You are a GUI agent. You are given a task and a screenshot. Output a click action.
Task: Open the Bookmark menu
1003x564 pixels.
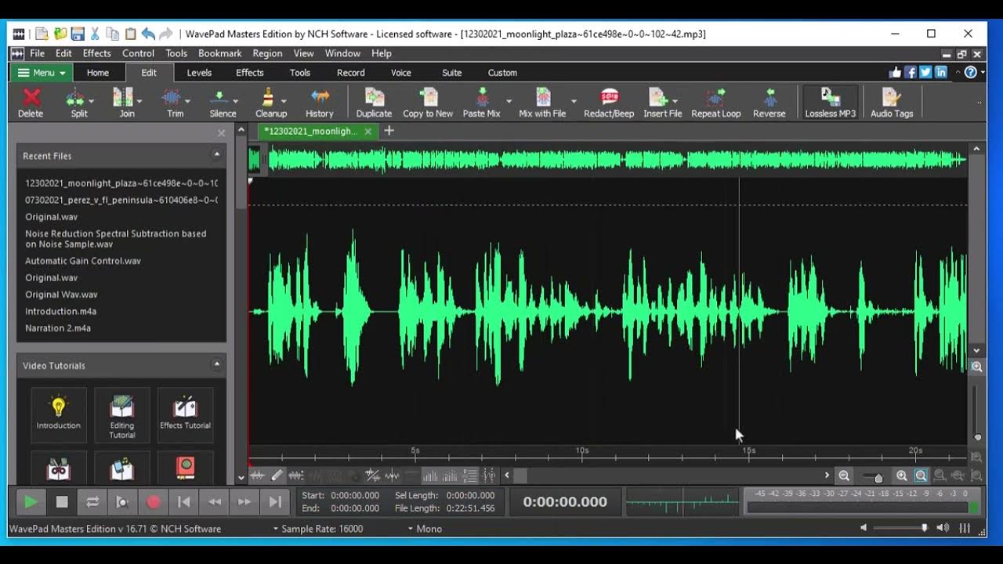219,53
